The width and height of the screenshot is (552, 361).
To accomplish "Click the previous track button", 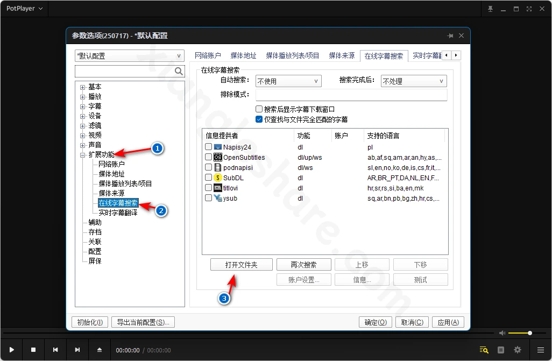I will (55, 350).
